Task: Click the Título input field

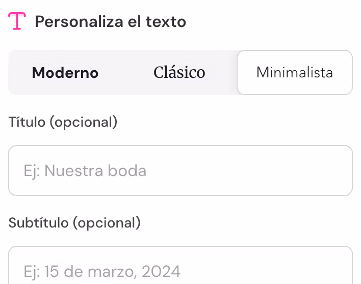Action: tap(181, 171)
